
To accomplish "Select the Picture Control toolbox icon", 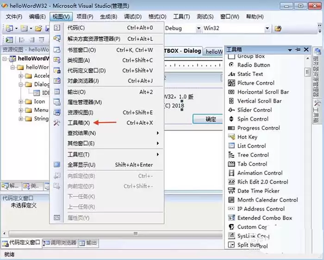I will 232,83.
